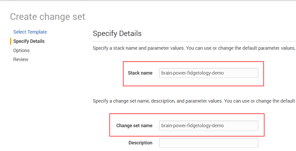Click the brain-power-fidgetology-demo text in Change set name
Image resolution: width=296 pixels, height=151 pixels.
192,126
